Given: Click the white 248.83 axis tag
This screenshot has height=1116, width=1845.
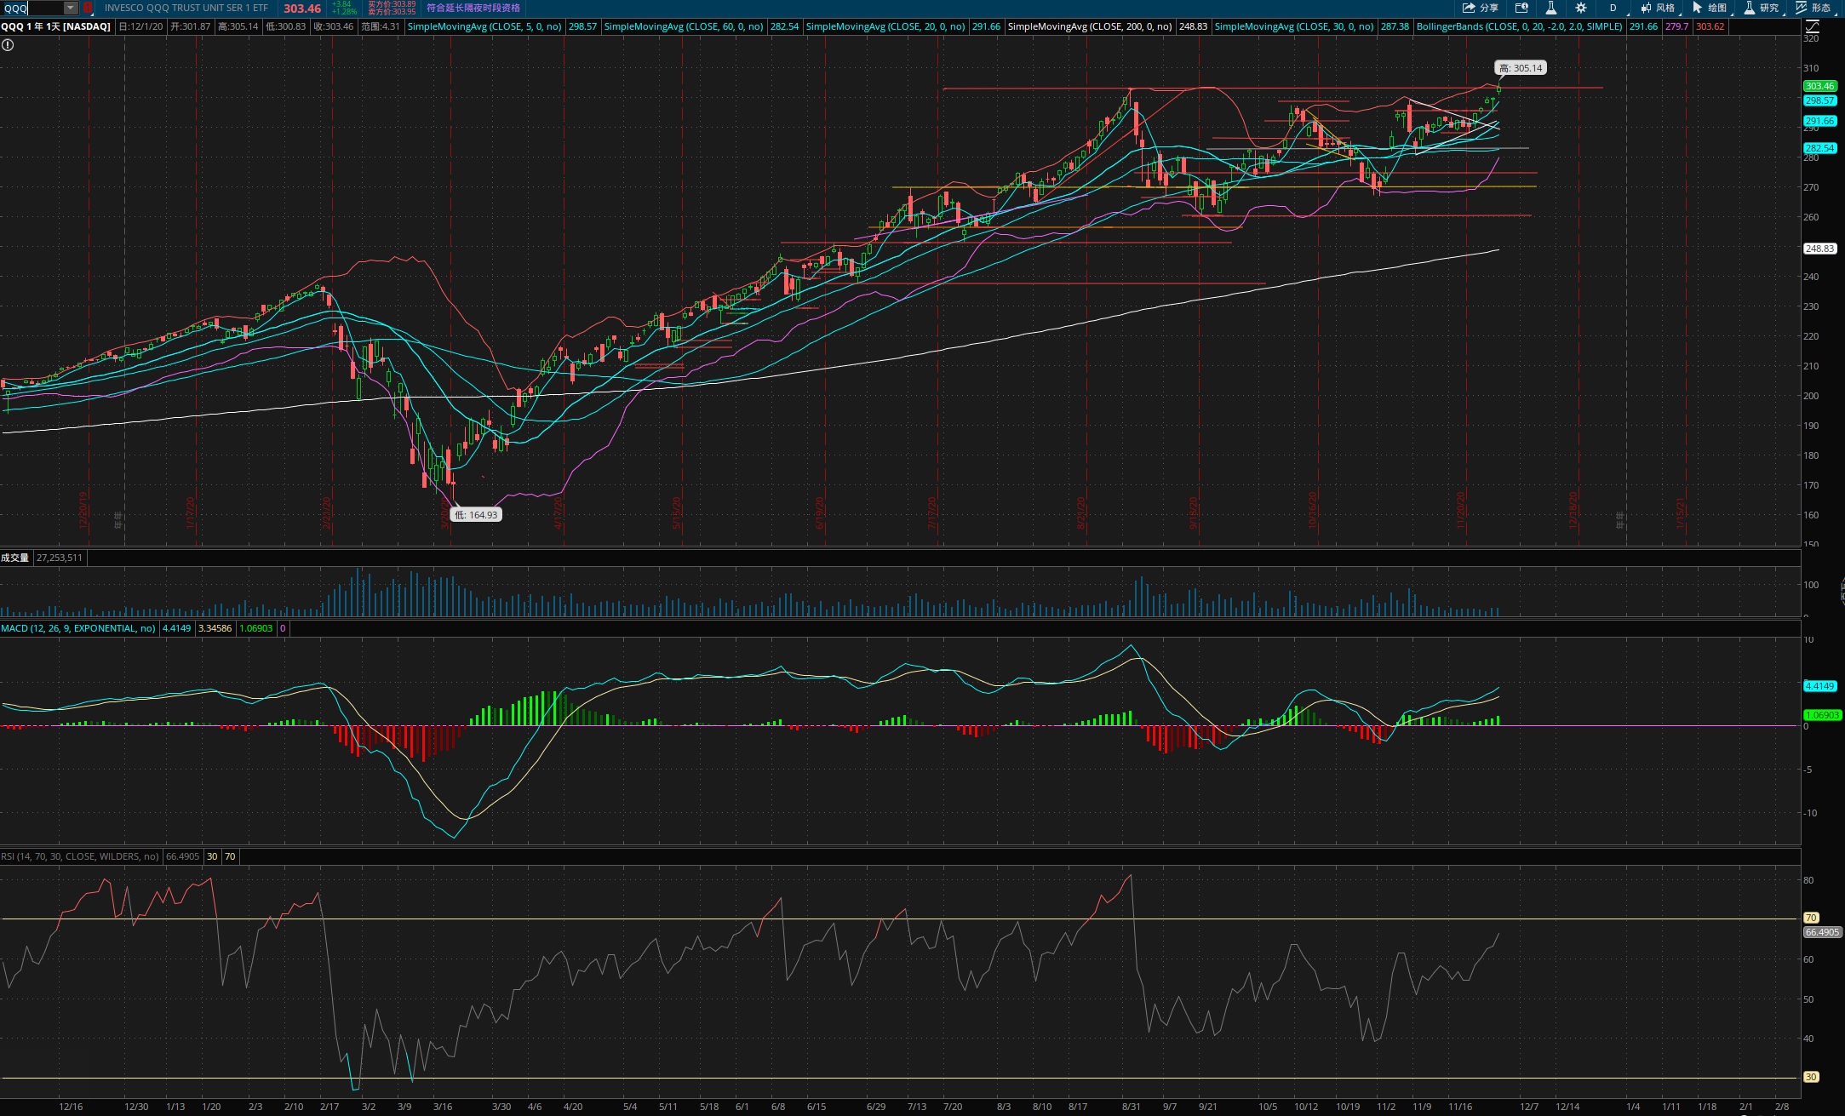Looking at the screenshot, I should pyautogui.click(x=1819, y=249).
